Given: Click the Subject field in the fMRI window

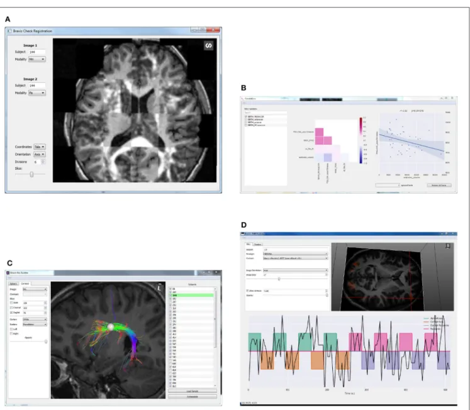Looking at the screenshot, I should tap(296, 249).
